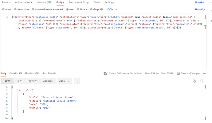Click the "title" line in response
Viewport: 212px width, 123px height.
pos(52,97)
